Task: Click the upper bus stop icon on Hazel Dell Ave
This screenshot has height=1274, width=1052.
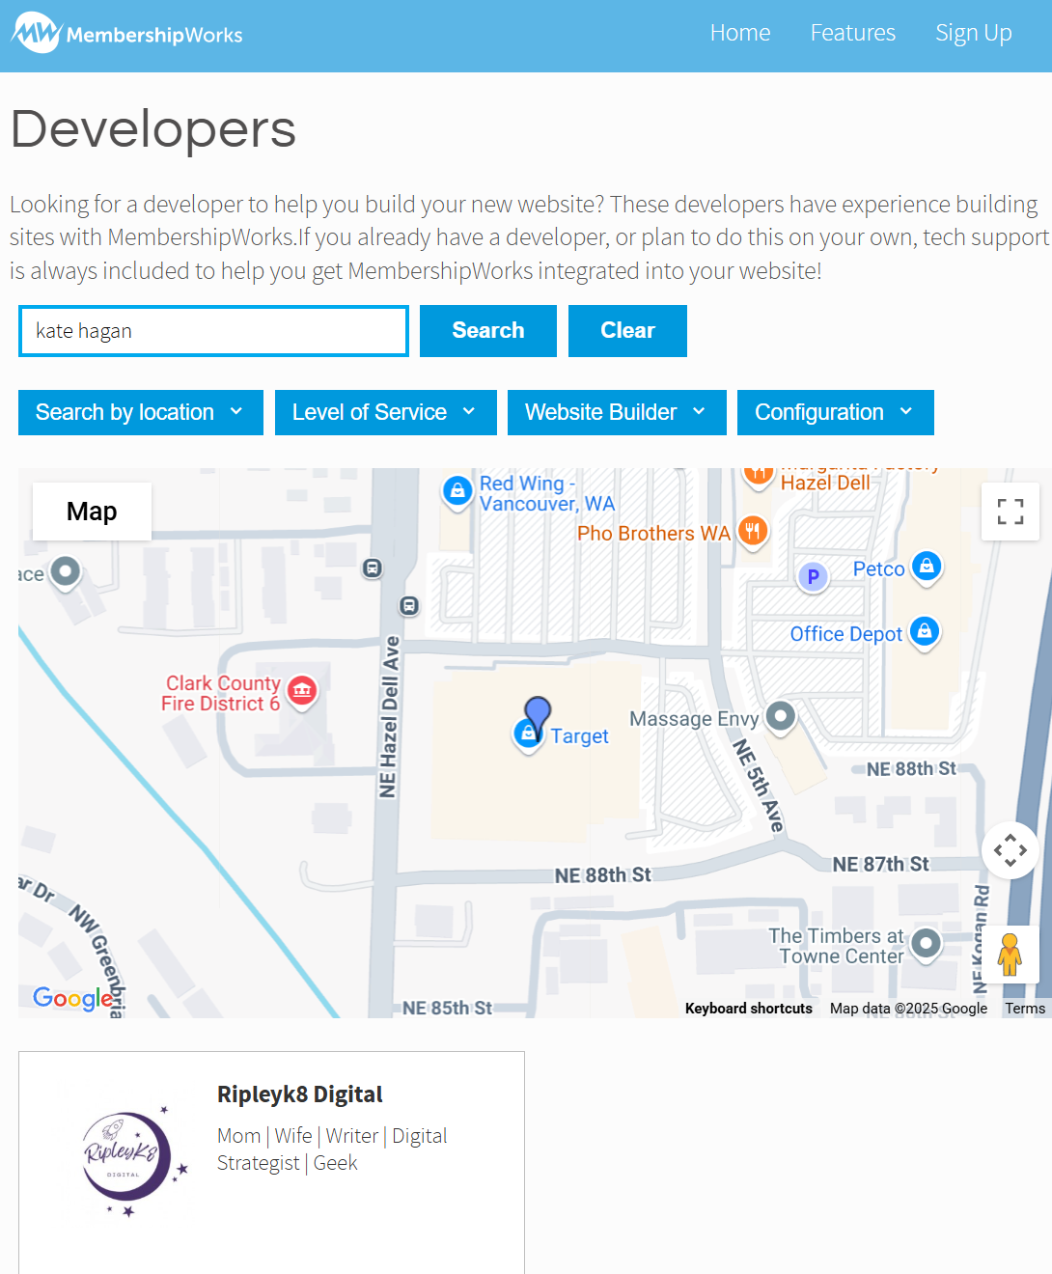Action: point(373,568)
